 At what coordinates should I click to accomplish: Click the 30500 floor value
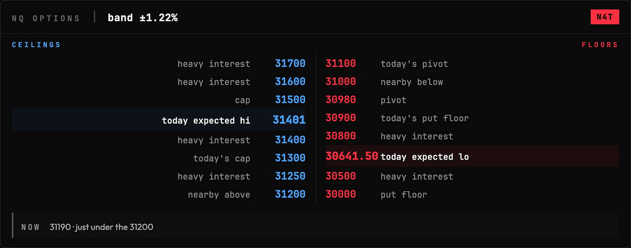(341, 176)
